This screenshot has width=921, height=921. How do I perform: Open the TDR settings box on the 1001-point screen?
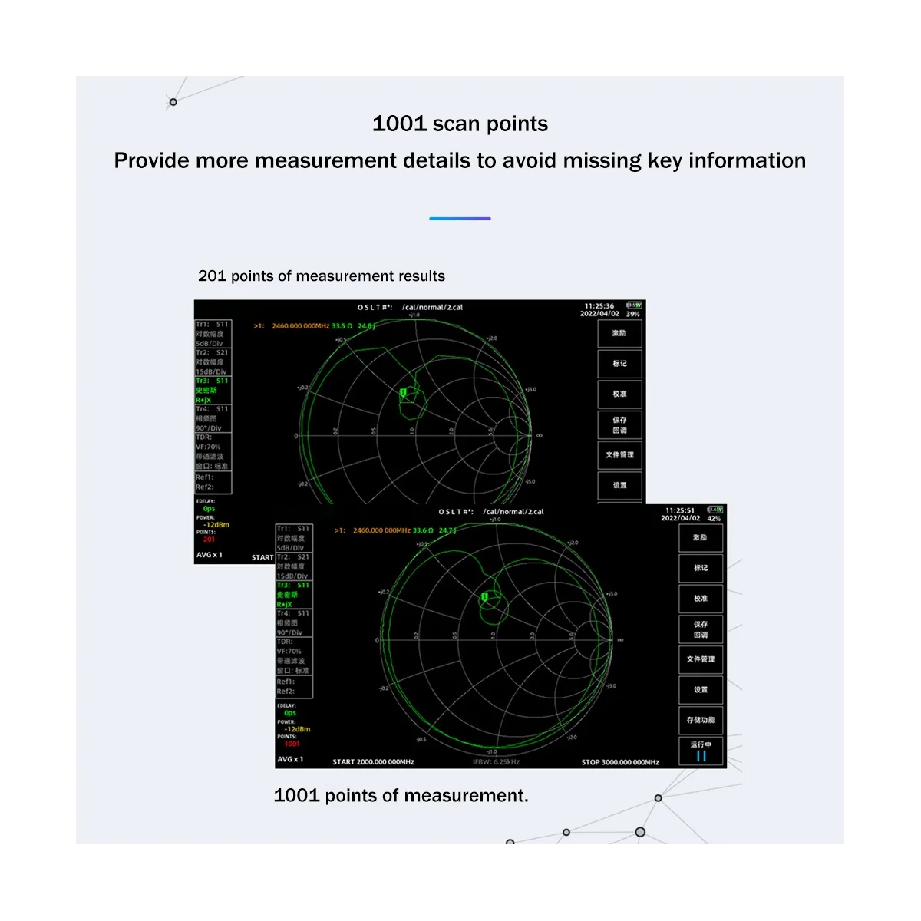(x=294, y=656)
